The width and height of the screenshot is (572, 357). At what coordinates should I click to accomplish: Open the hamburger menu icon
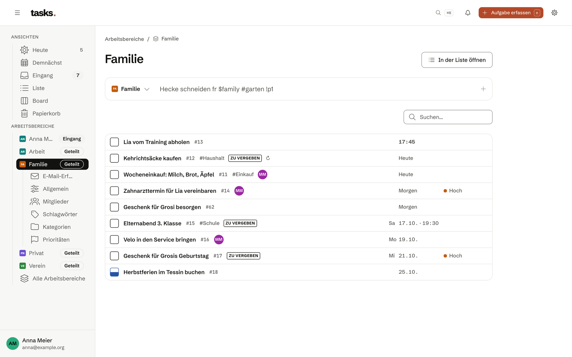point(17,13)
